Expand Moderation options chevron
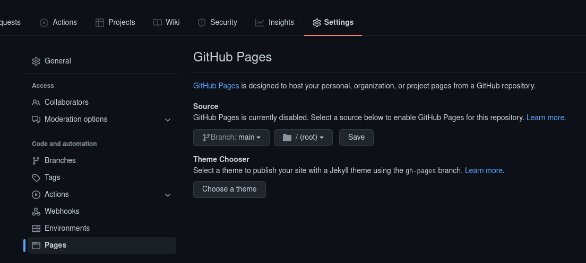Screen dimensions: 586x263 [168, 120]
